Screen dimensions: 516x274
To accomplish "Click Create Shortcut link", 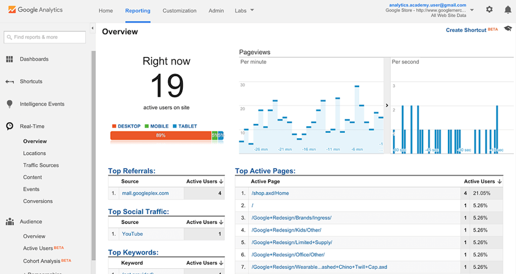I will (466, 30).
